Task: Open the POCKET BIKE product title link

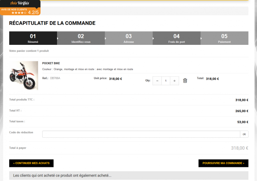Action: (x=51, y=63)
